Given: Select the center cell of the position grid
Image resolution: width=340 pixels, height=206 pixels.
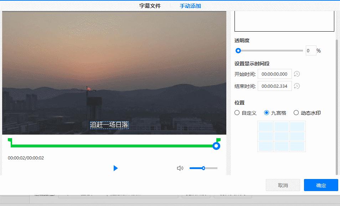Looking at the screenshot, I should point(281,136).
